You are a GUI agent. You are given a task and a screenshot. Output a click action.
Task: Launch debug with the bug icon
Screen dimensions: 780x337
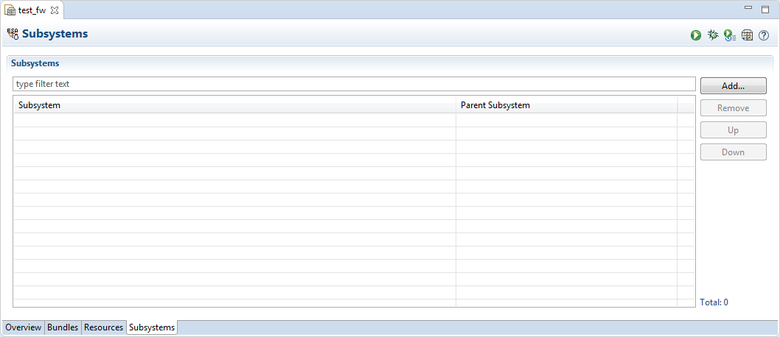click(713, 35)
